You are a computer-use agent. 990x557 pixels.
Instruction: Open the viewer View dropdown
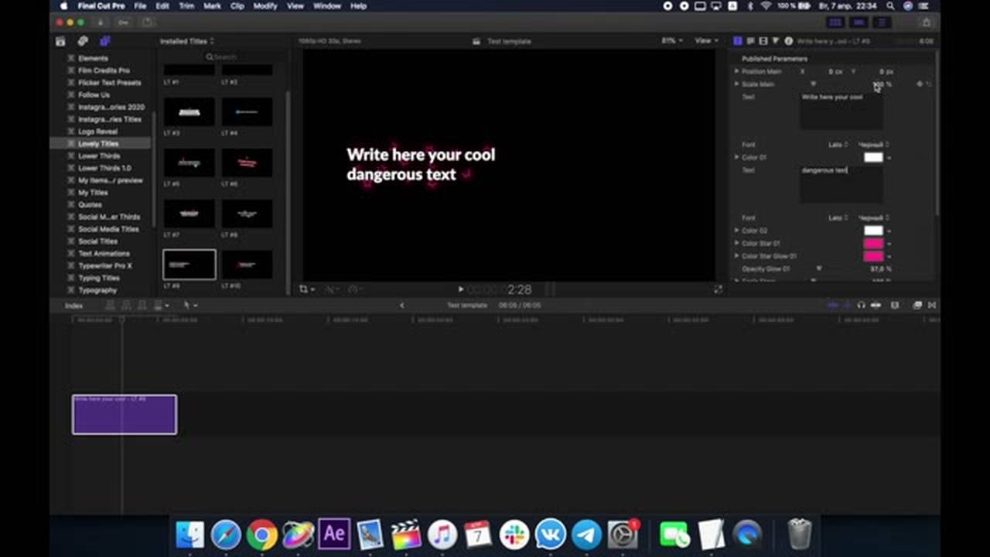pos(705,41)
